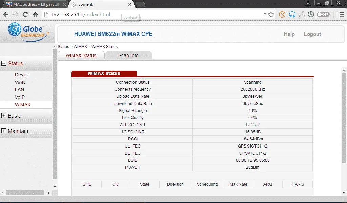Click the orange crescent extension icon
The height and width of the screenshot is (203, 347).
(x=282, y=15)
